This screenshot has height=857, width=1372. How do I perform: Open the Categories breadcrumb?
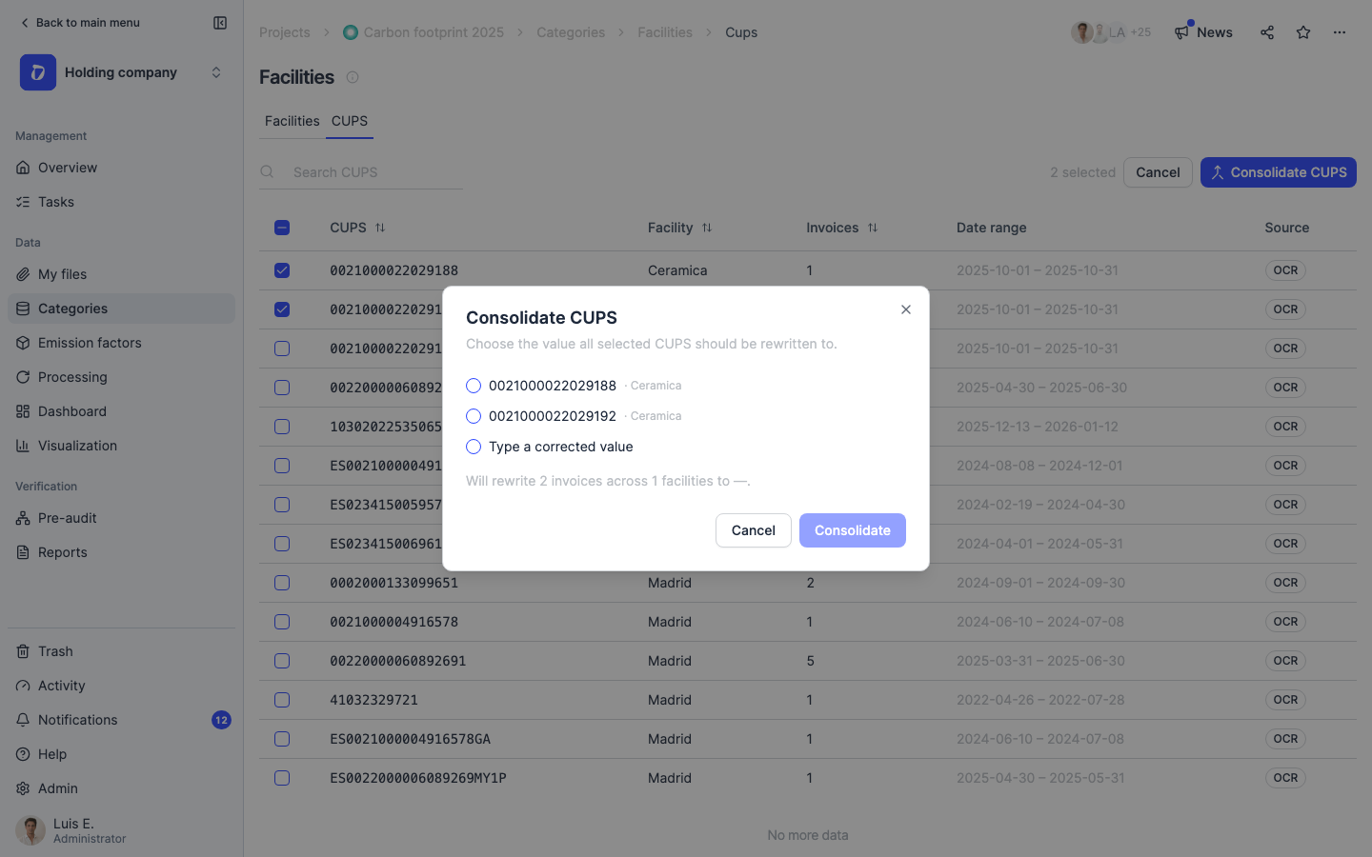click(571, 32)
